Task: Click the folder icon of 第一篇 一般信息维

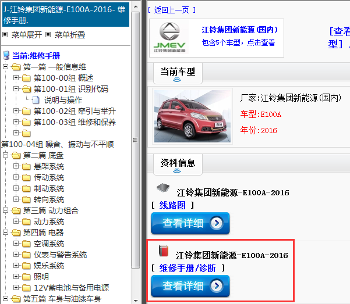Action: pyautogui.click(x=16, y=67)
